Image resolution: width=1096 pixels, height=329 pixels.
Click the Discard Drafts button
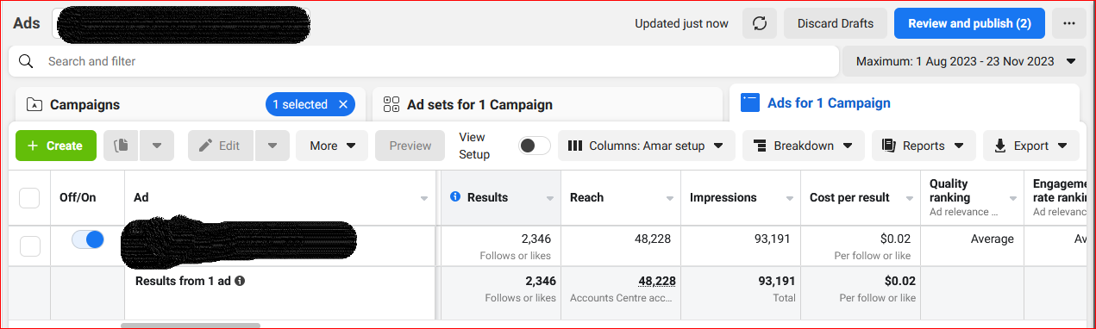click(835, 23)
